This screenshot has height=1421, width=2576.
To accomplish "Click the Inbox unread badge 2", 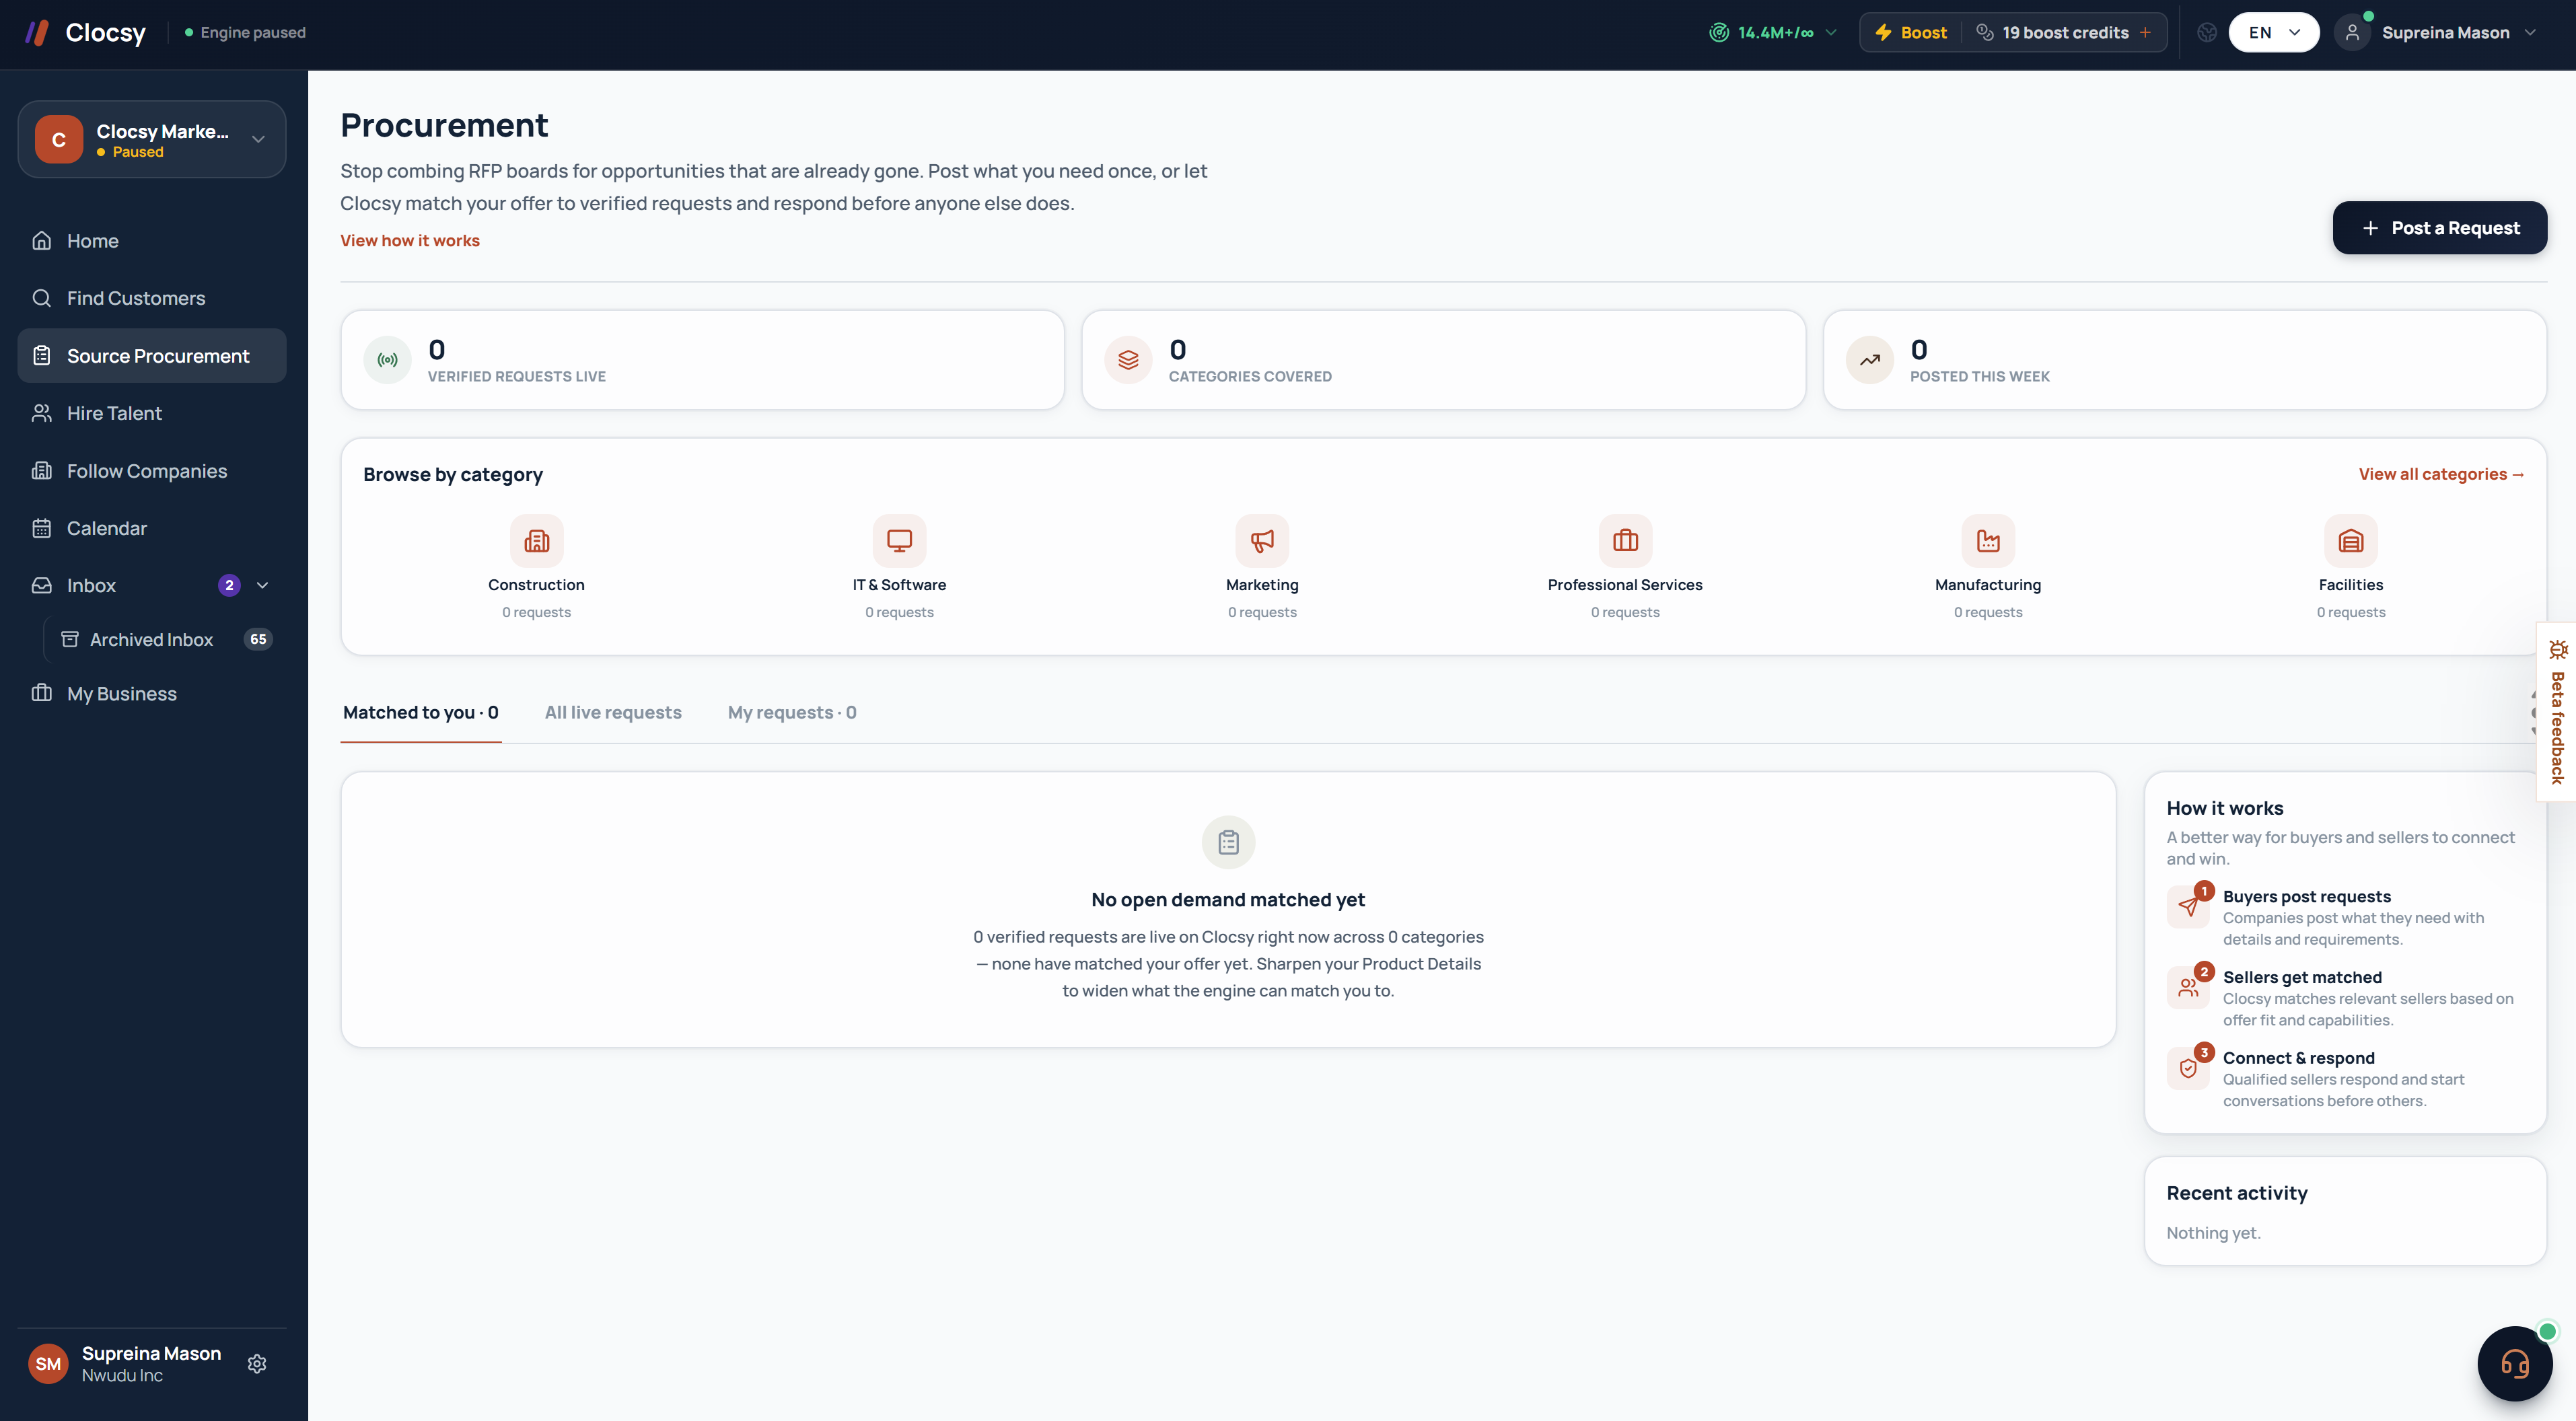I will pyautogui.click(x=229, y=586).
